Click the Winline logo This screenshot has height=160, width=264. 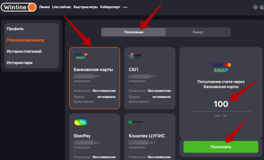tap(18, 7)
